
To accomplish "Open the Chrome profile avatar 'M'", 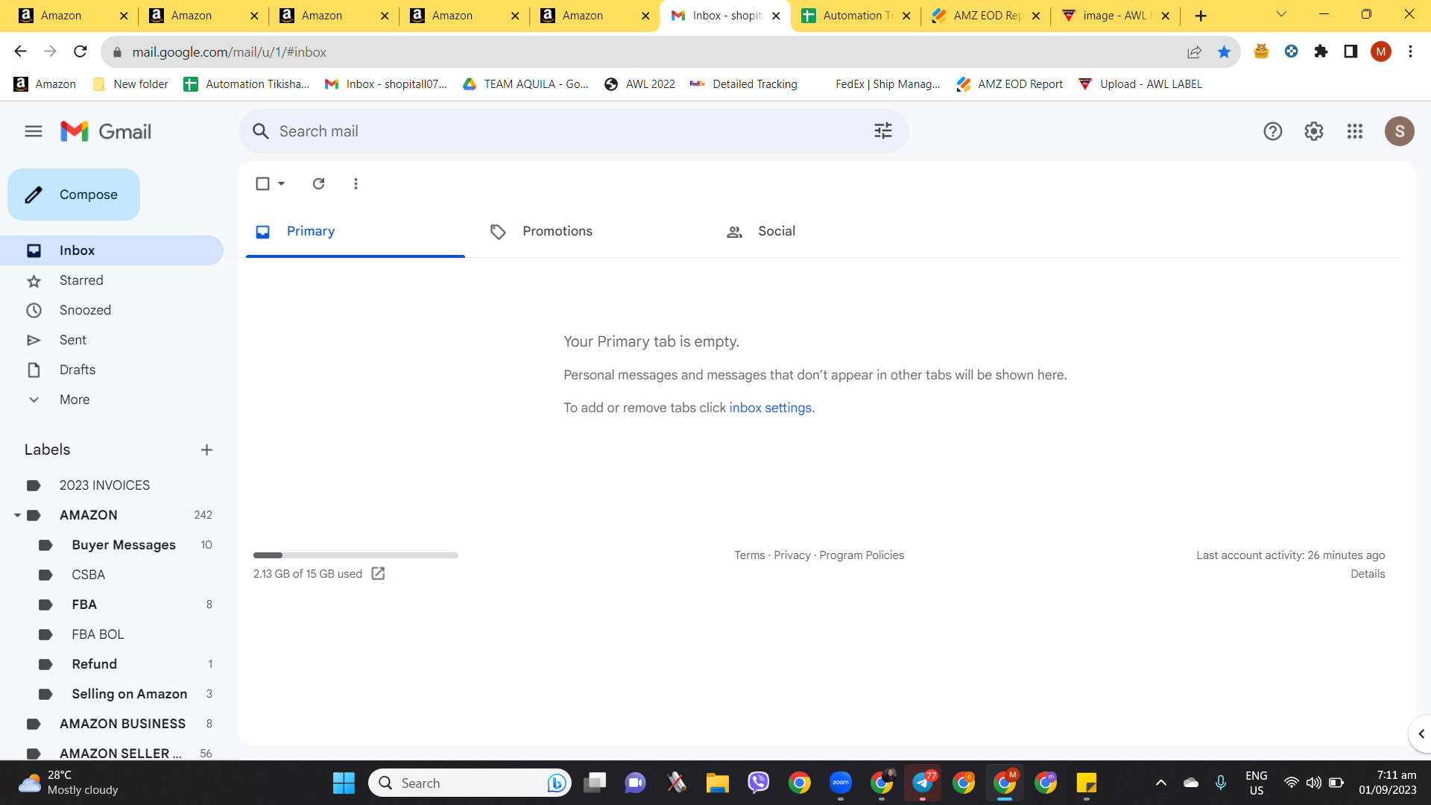I will [x=1381, y=51].
